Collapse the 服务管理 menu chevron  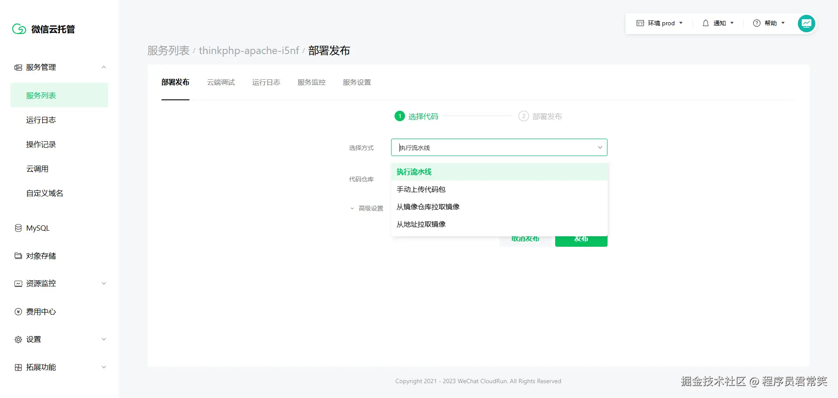(x=104, y=67)
